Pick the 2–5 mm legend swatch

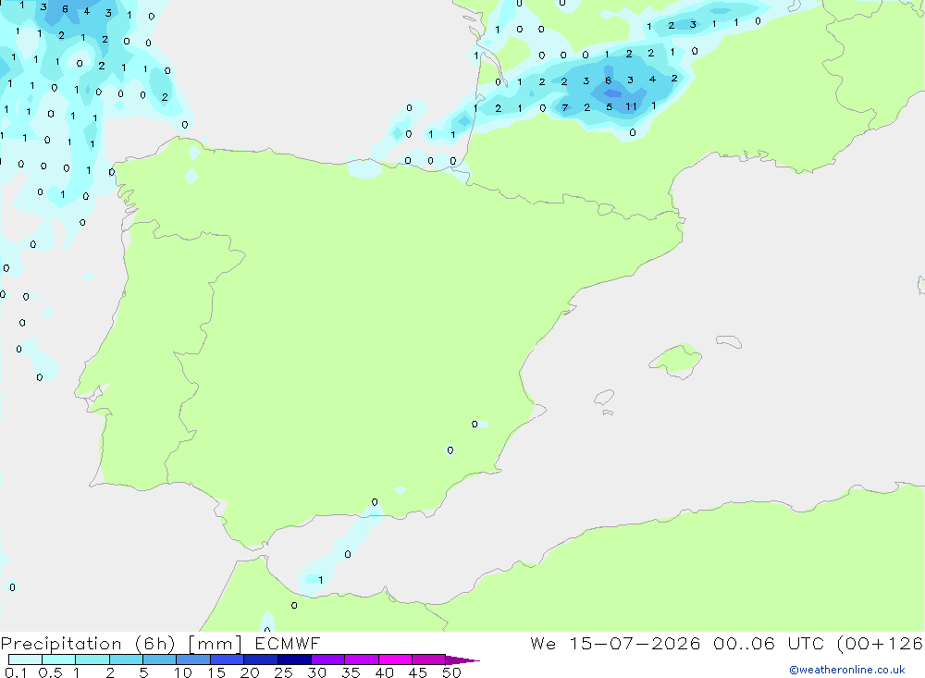click(x=126, y=660)
